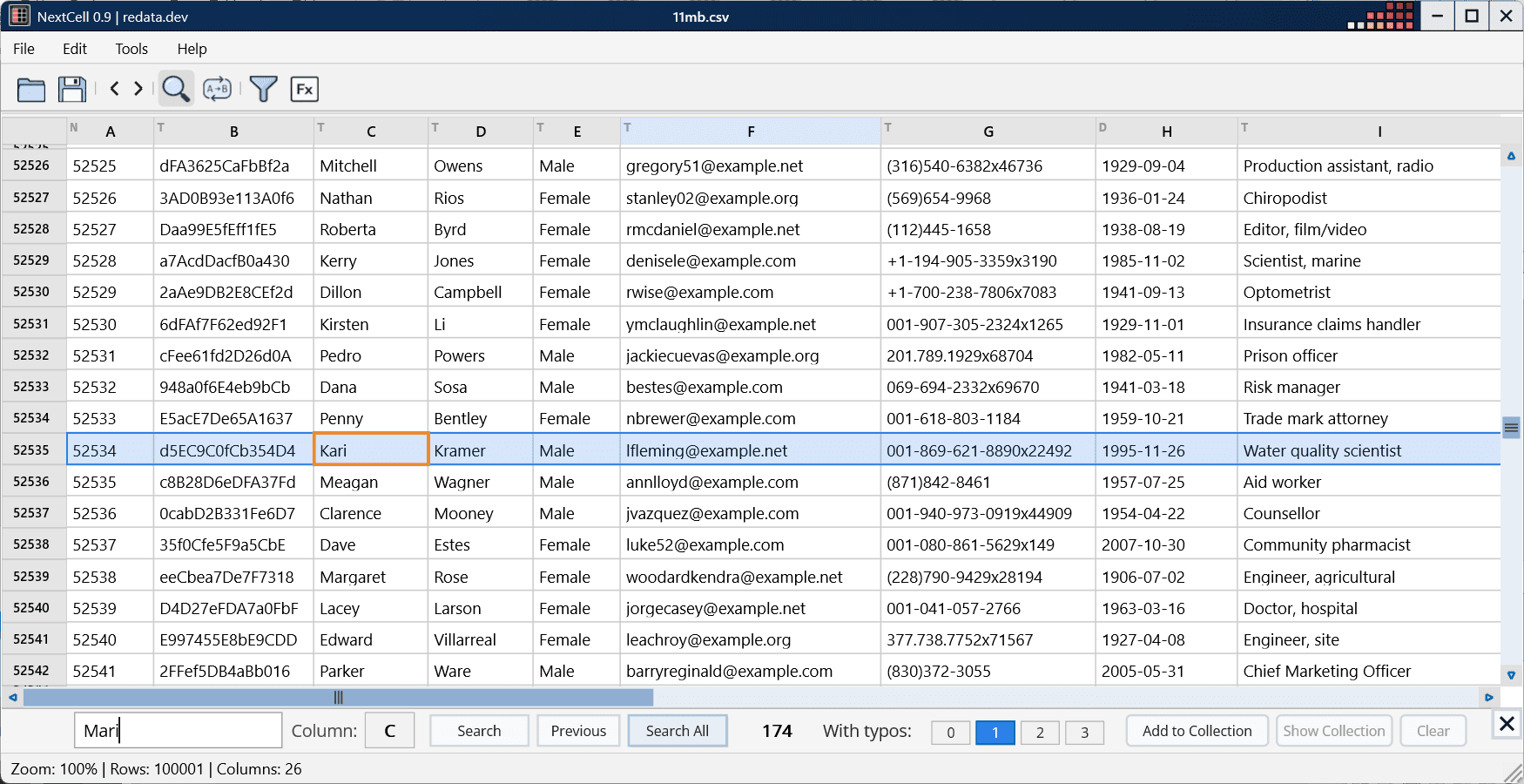The width and height of the screenshot is (1524, 784).
Task: Select the search magnifier tool
Action: [x=176, y=89]
